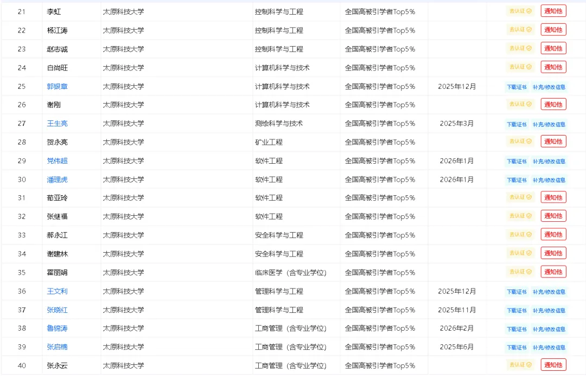Notify 白尚旺 via 通知他

[x=553, y=67]
